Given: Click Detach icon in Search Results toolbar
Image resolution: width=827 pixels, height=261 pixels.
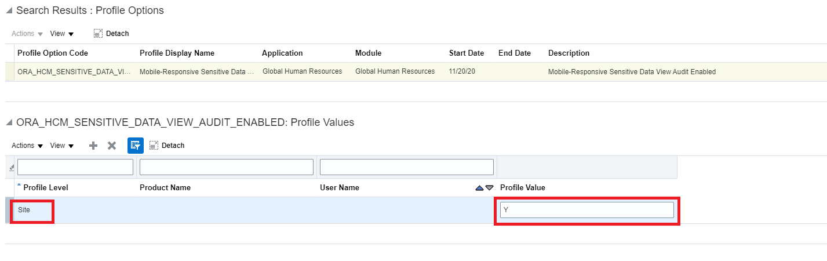Looking at the screenshot, I should pos(99,34).
